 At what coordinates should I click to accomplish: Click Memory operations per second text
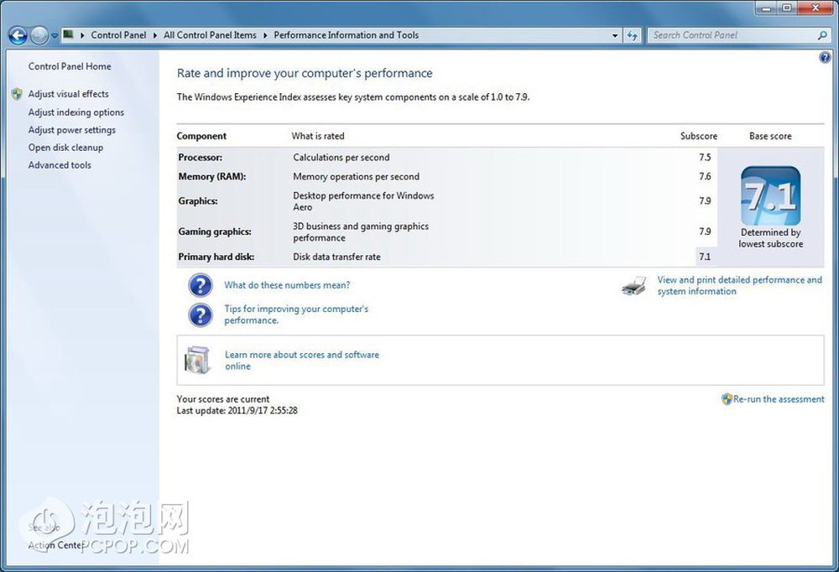point(357,177)
